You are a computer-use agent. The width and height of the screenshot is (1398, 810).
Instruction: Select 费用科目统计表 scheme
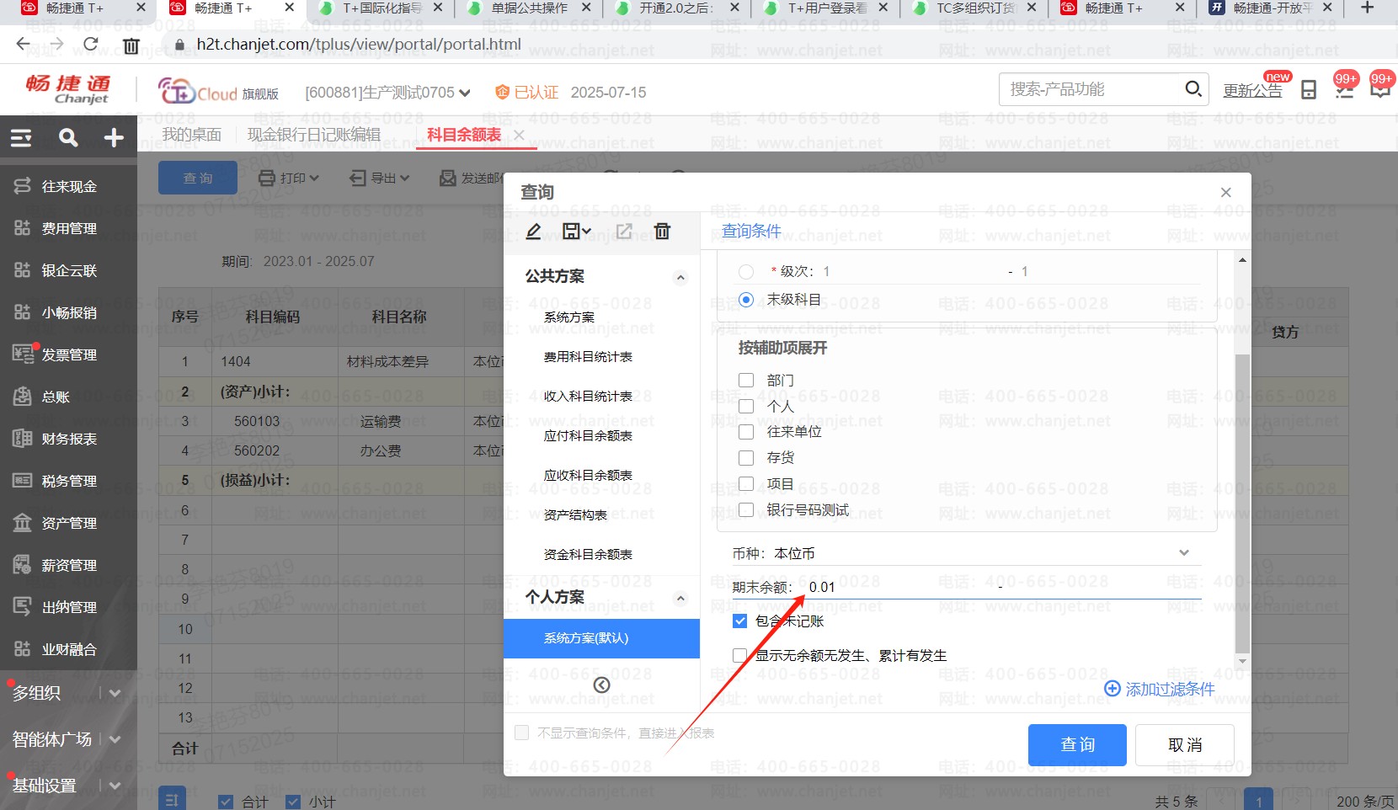point(588,357)
